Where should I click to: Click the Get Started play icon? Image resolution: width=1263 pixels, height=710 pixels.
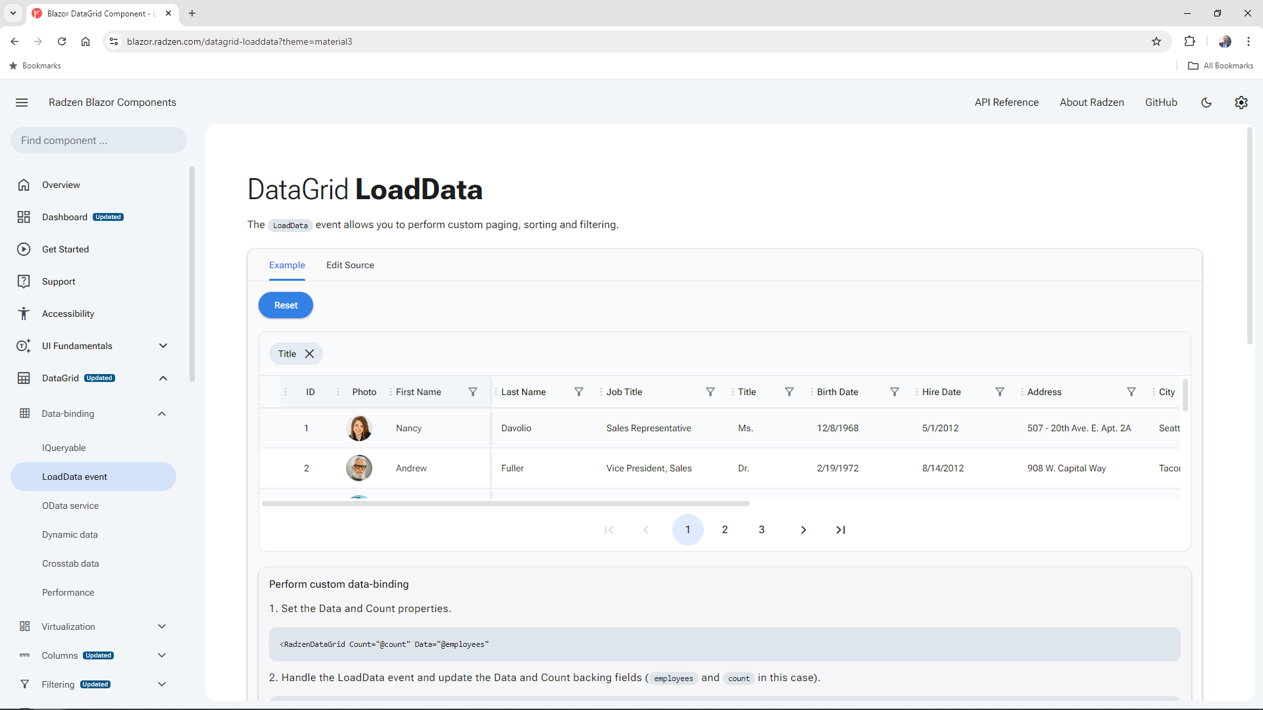pos(24,249)
